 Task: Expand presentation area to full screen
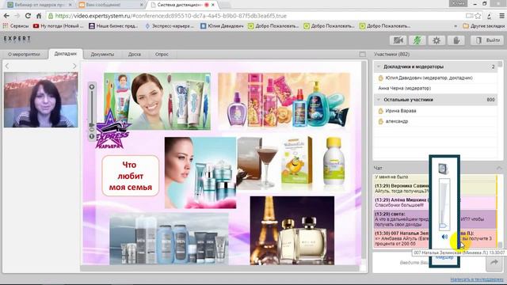(363, 55)
